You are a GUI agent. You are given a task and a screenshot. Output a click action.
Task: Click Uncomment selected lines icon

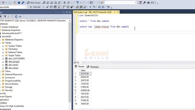(x=94, y=7)
